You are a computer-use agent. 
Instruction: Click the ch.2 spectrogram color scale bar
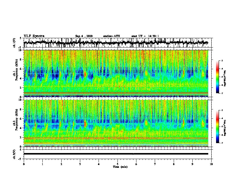[x=217, y=127]
